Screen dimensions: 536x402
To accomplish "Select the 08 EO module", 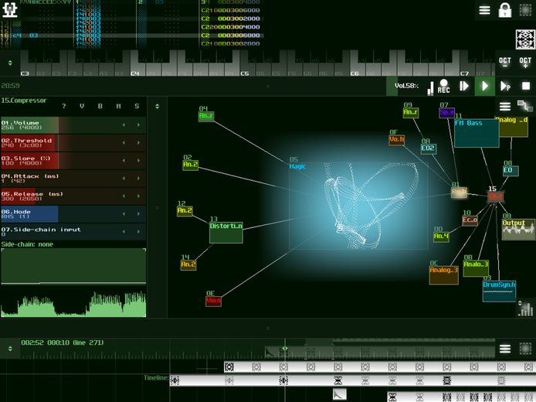I will [511, 171].
